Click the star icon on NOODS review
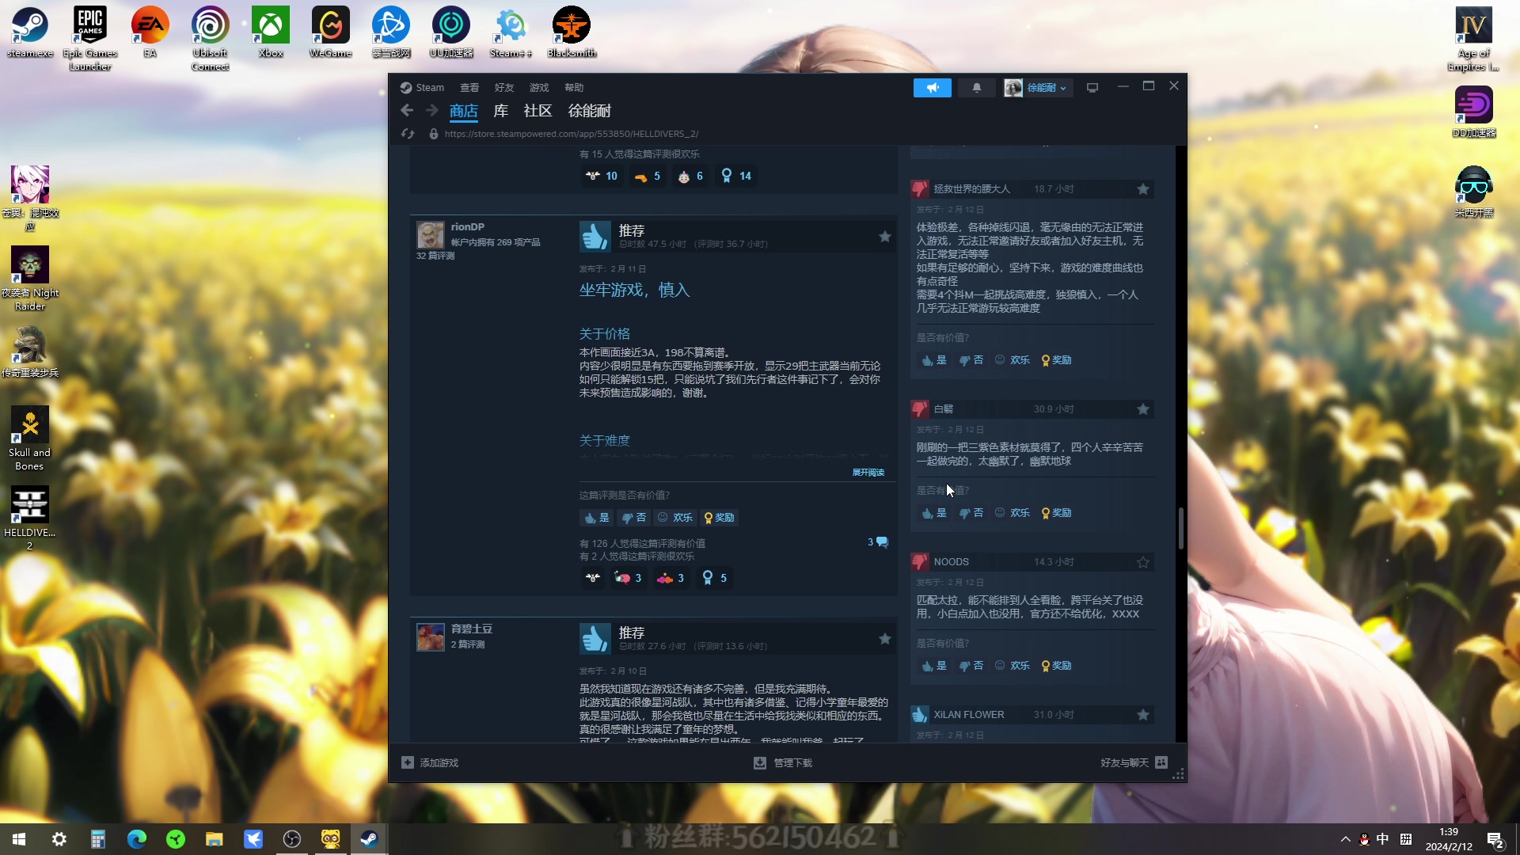The image size is (1520, 855). point(1143,562)
